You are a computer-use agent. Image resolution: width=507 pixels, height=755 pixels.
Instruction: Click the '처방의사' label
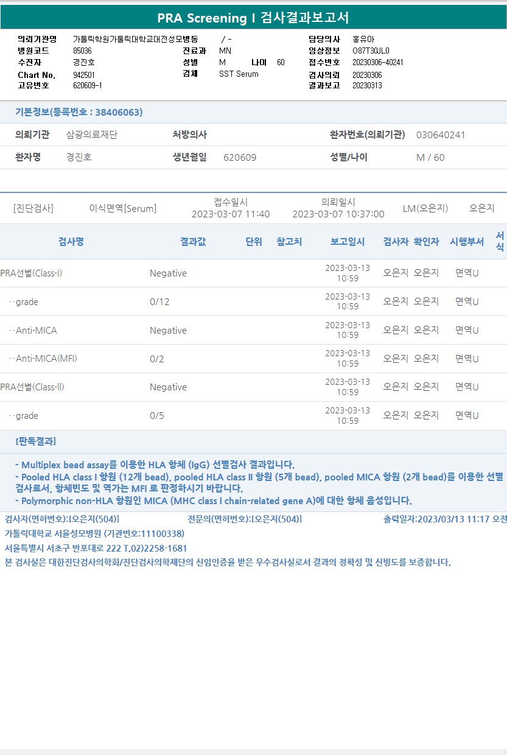(x=190, y=135)
